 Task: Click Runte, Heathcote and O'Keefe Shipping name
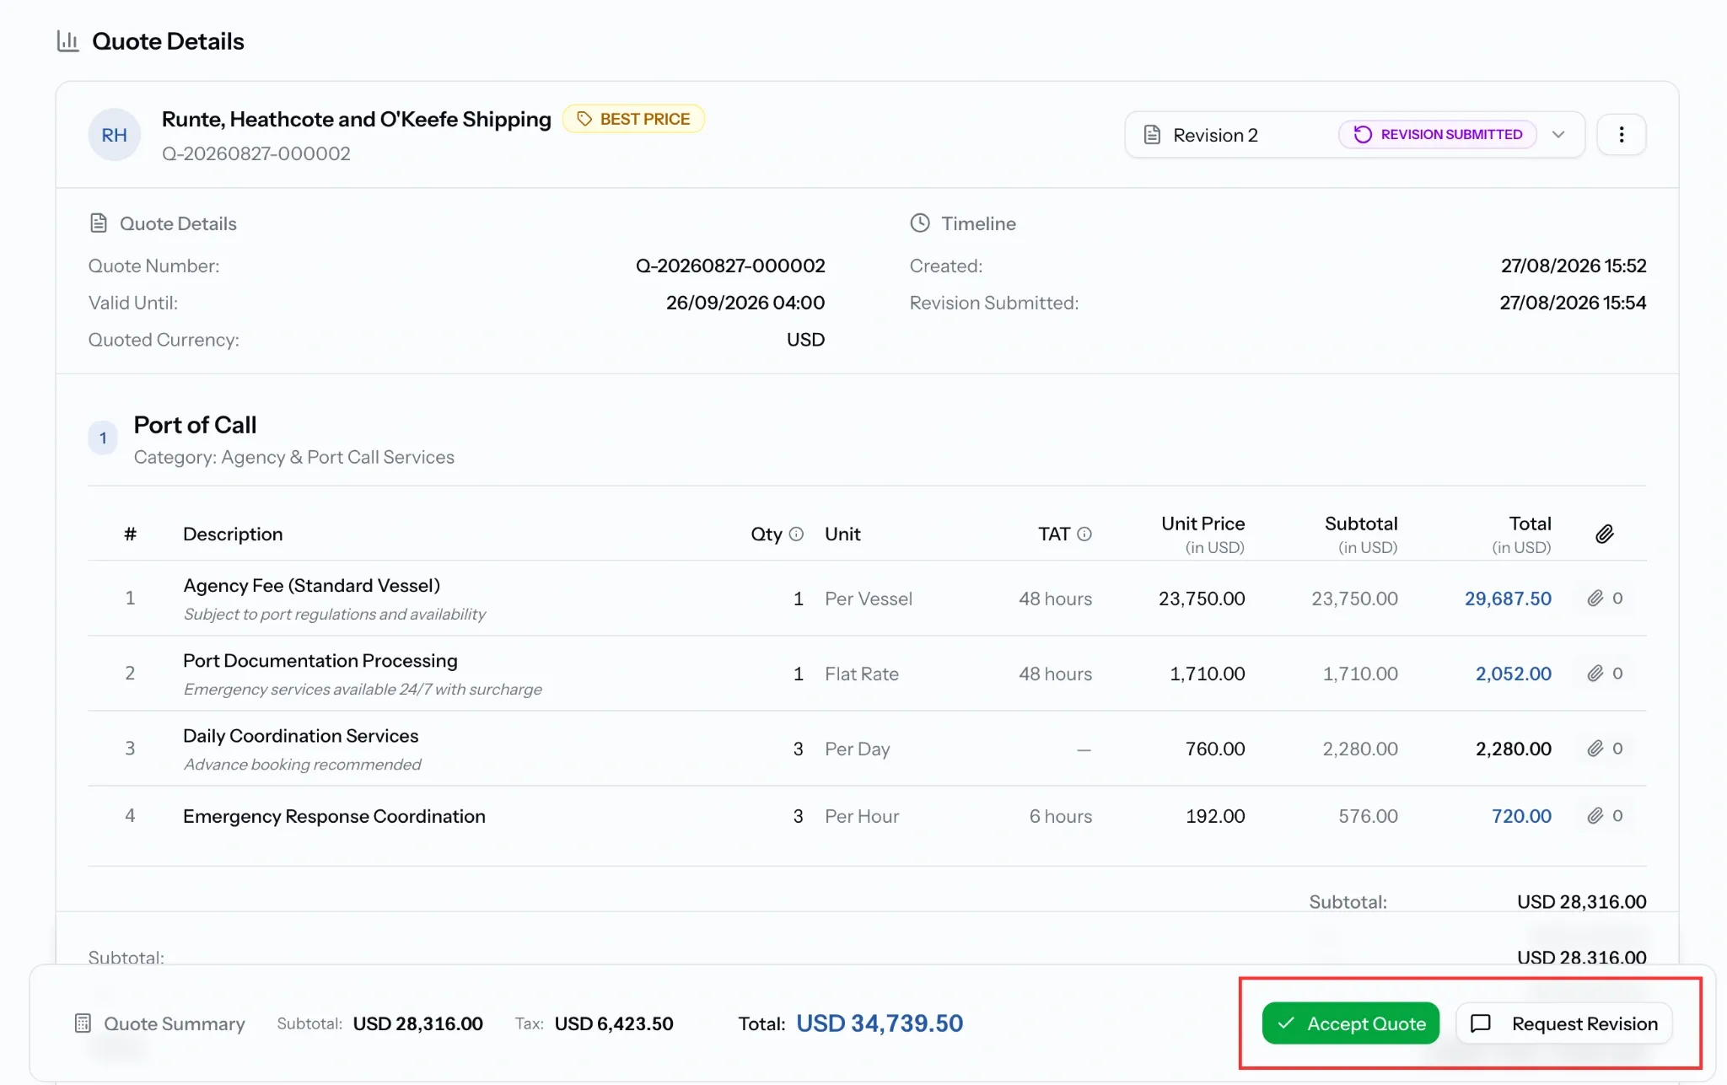click(357, 120)
